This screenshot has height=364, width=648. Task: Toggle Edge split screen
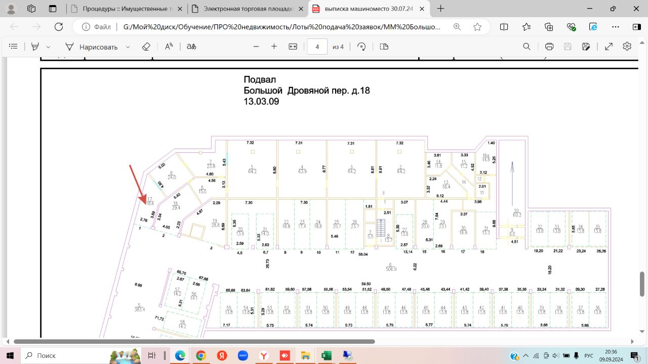(x=504, y=27)
